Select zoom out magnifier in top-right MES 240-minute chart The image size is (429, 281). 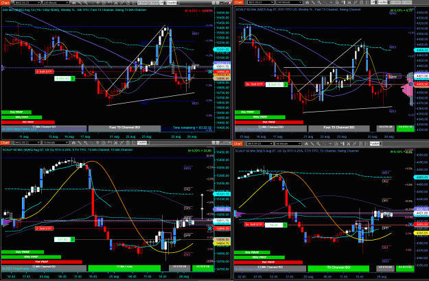pyautogui.click(x=325, y=3)
